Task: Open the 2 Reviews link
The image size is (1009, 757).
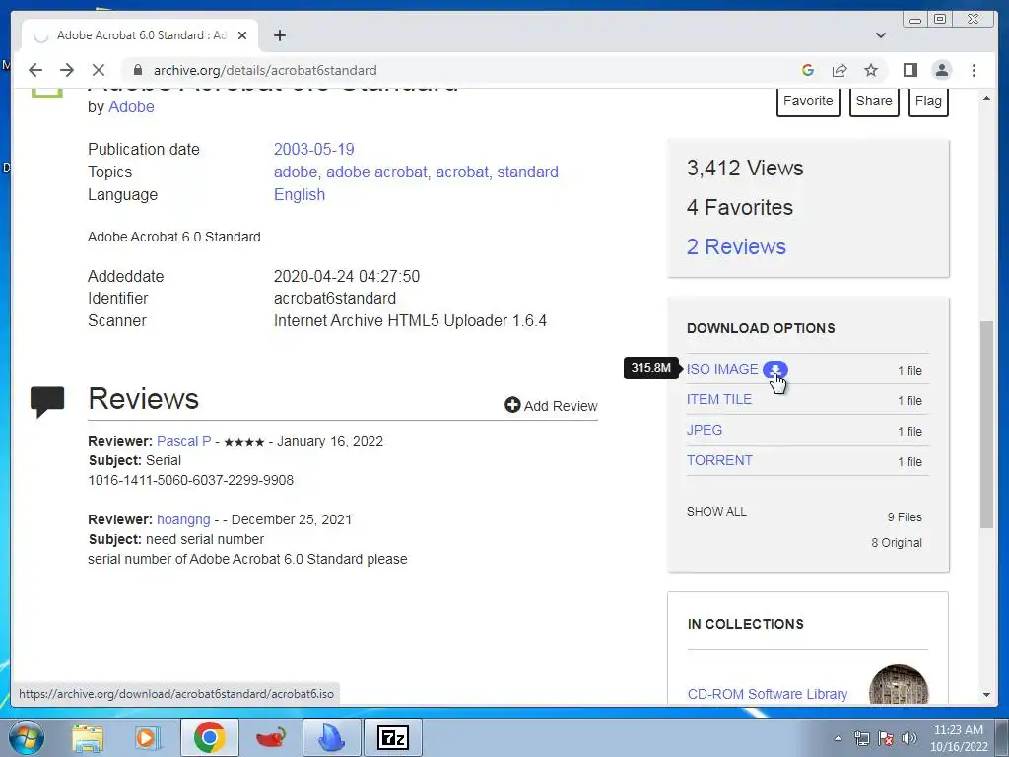Action: point(736,246)
